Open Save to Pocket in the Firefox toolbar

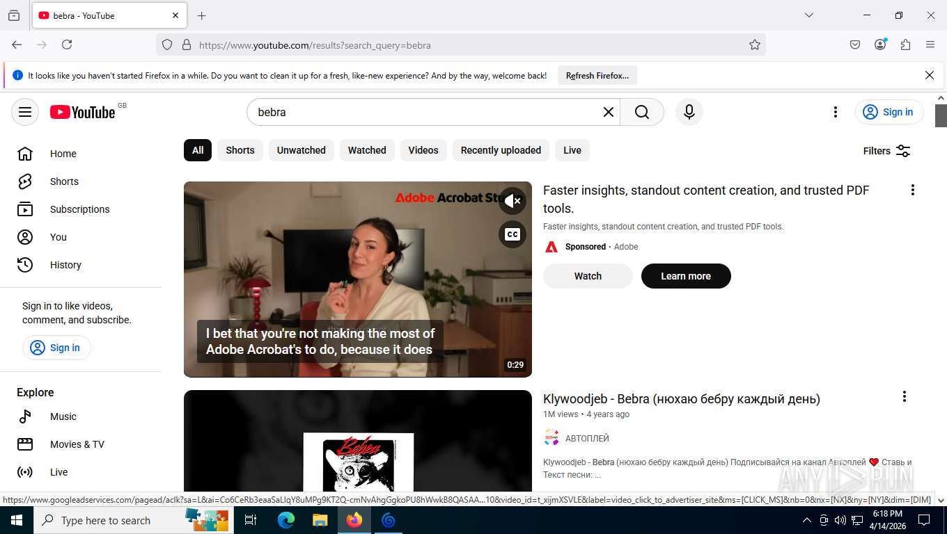tap(855, 44)
